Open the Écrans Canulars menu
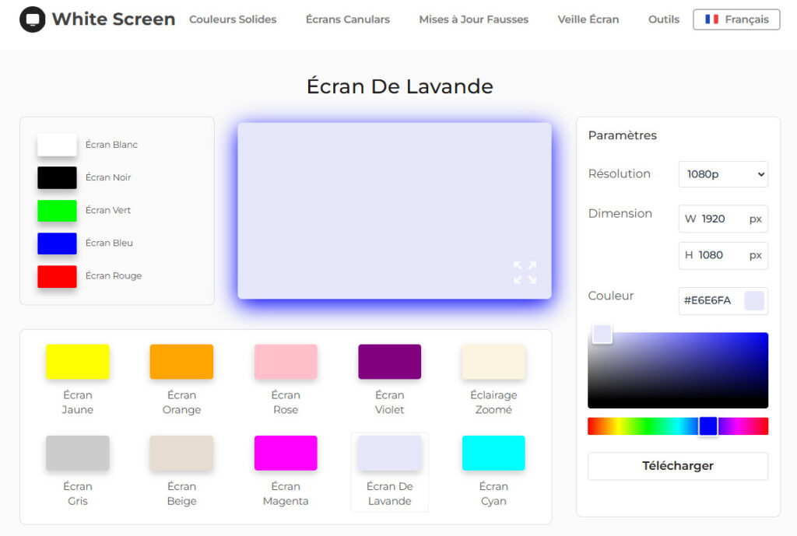This screenshot has width=797, height=536. (x=347, y=19)
